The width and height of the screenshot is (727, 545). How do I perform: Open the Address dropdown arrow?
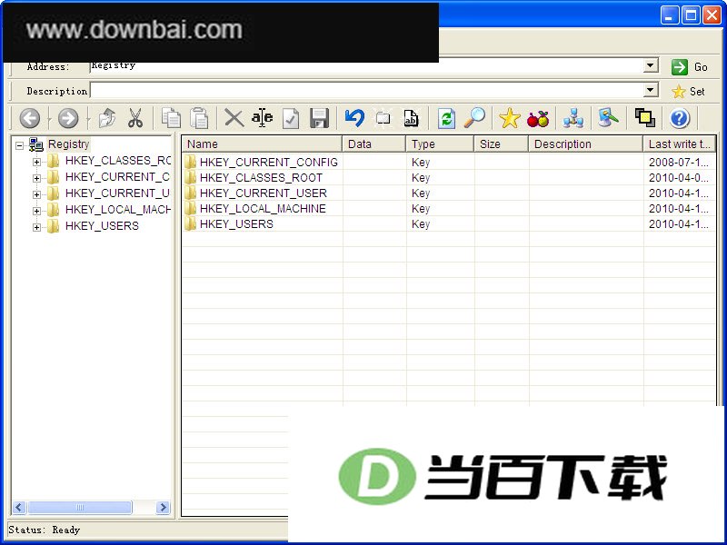(x=651, y=65)
